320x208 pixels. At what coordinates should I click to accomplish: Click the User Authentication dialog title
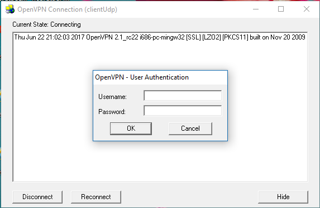tap(142, 77)
